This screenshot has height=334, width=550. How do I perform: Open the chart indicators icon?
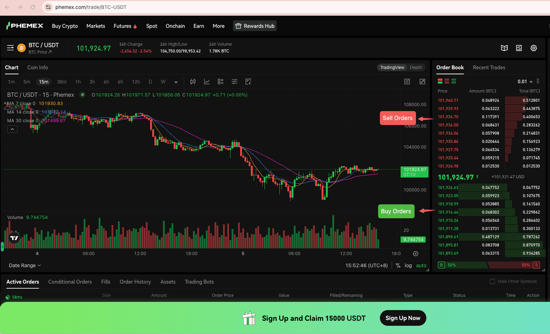coord(207,81)
